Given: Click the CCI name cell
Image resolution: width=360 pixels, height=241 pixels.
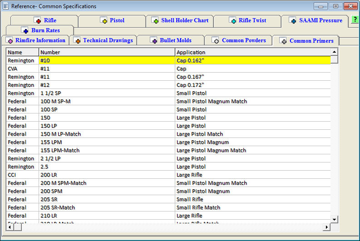Looking at the screenshot, I should [23, 175].
